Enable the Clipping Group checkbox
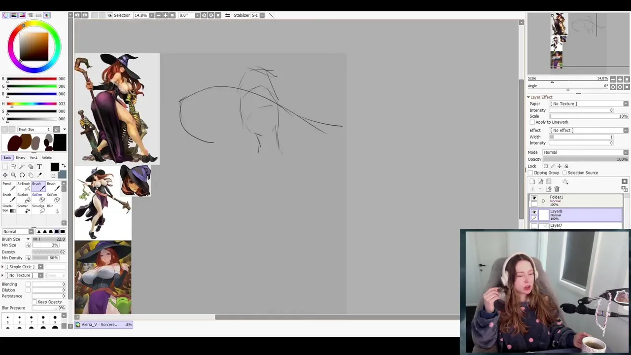Screen dimensions: 631x355 coord(530,173)
